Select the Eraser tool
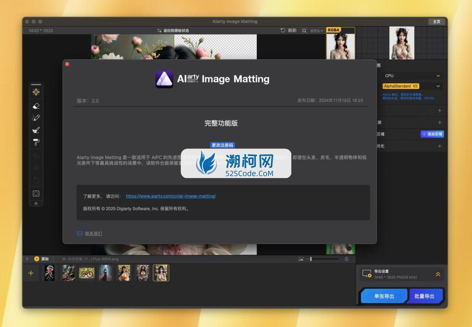The height and width of the screenshot is (327, 472). [x=36, y=106]
